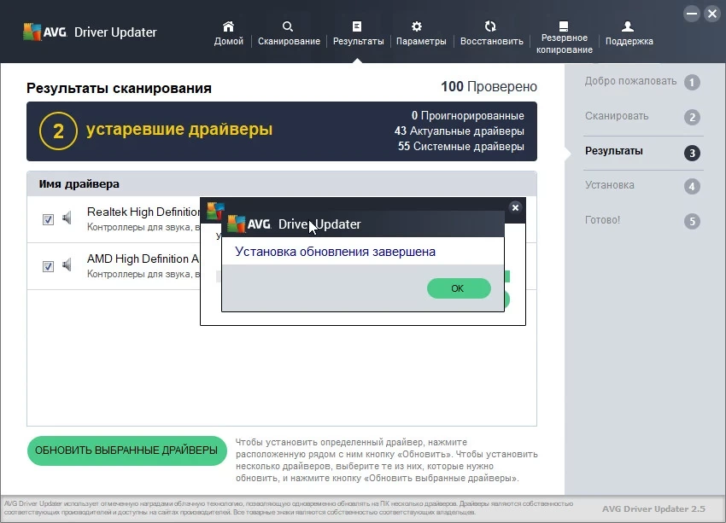
Task: Click step 3 circle next to Результаты
Action: click(692, 153)
